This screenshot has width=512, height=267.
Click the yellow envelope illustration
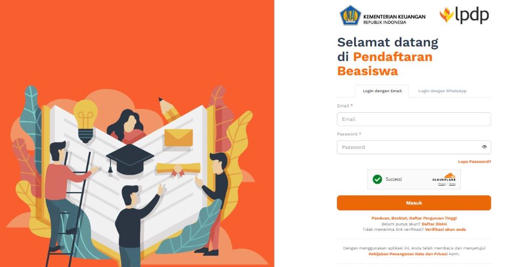point(178,137)
